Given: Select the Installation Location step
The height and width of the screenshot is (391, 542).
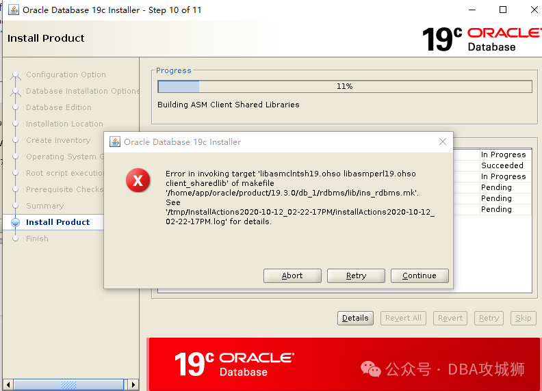Looking at the screenshot, I should pos(64,124).
